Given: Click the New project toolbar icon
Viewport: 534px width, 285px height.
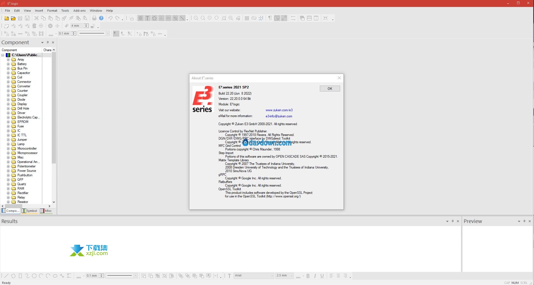Looking at the screenshot, I should pyautogui.click(x=6, y=18).
